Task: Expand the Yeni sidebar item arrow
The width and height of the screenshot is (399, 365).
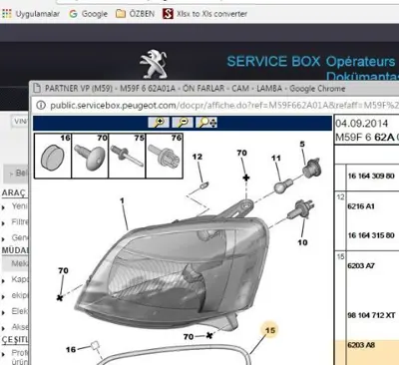Action: coord(4,207)
